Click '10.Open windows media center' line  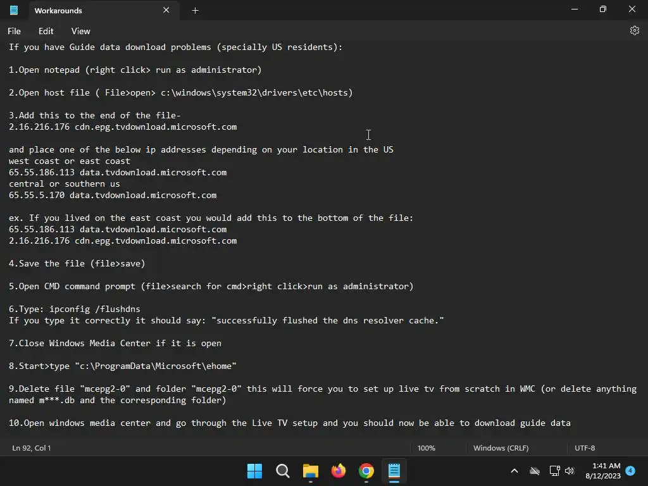(x=289, y=423)
